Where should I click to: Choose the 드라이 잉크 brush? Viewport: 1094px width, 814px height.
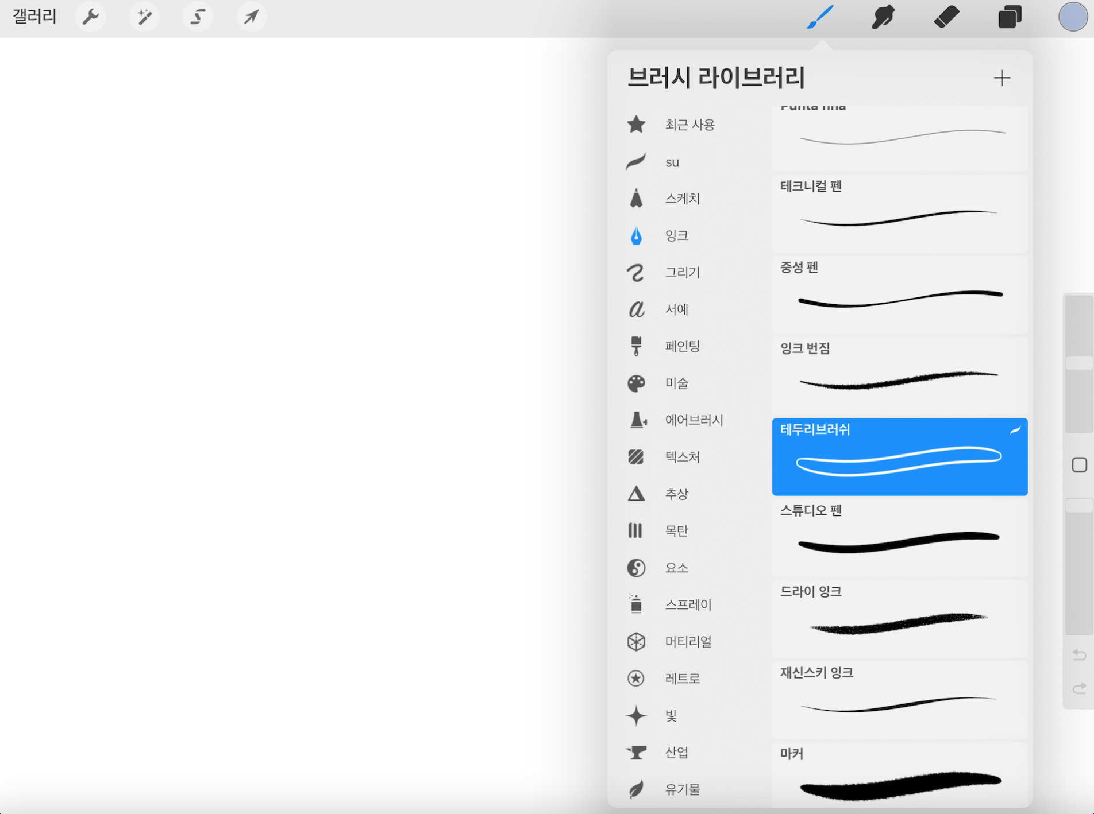pyautogui.click(x=900, y=618)
